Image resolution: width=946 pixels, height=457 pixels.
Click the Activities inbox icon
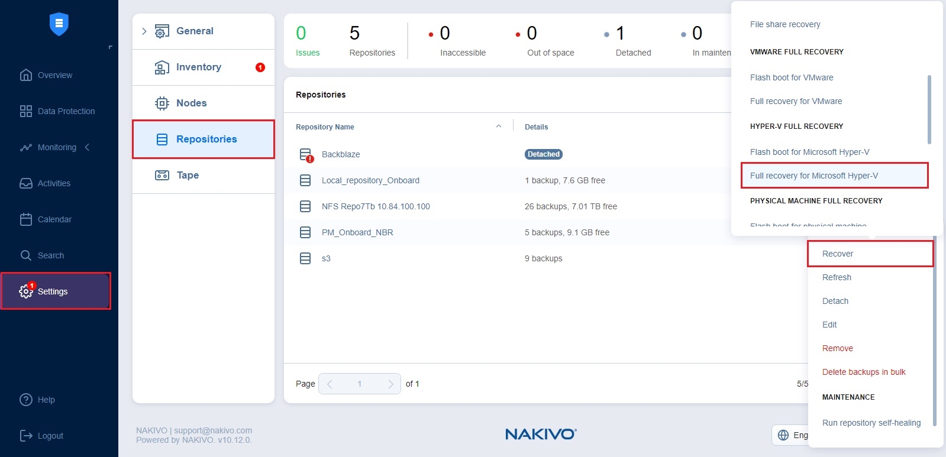pos(26,183)
